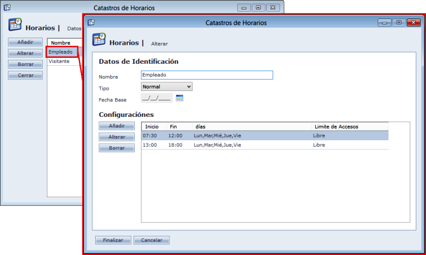Screen dimensions: 426x255
Task: Maximize the back Catastros de Horarios window
Action: tap(258, 7)
